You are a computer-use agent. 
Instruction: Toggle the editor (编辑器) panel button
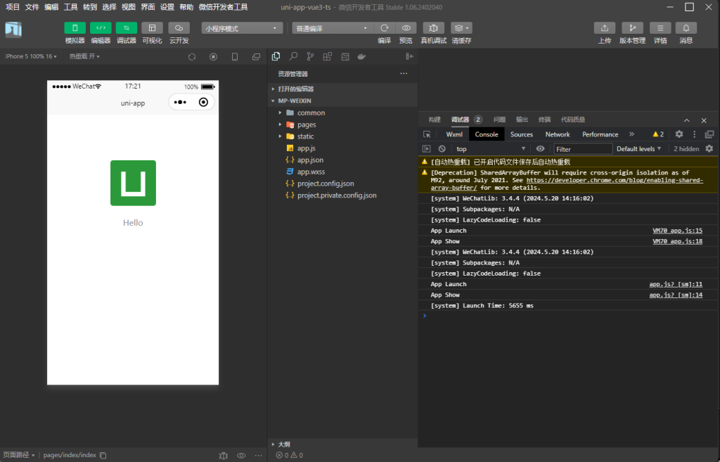pyautogui.click(x=101, y=28)
